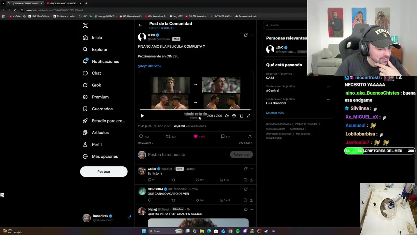Image resolution: width=417 pixels, height=235 pixels.
Task: Mute the video with the speaker icon
Action: pyautogui.click(x=227, y=116)
